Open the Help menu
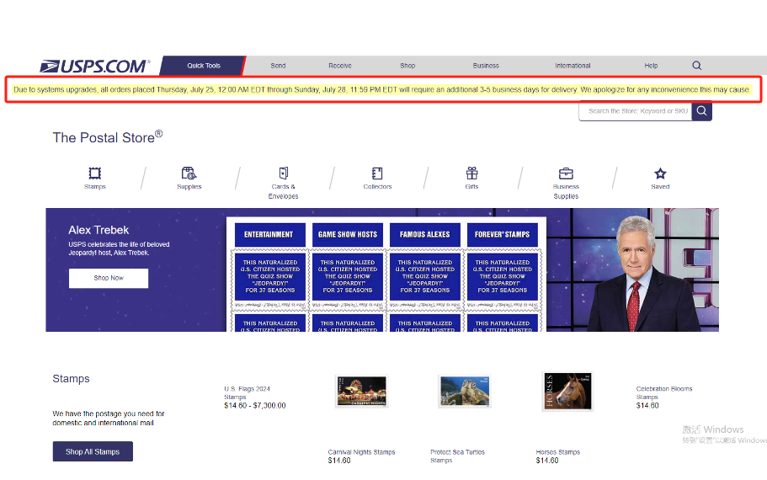The height and width of the screenshot is (480, 767). pos(651,66)
